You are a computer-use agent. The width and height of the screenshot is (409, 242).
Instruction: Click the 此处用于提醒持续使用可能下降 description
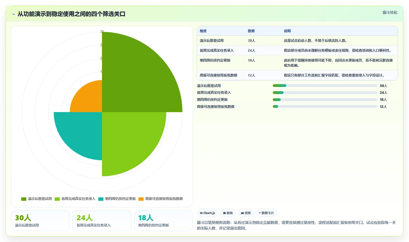tap(338, 63)
